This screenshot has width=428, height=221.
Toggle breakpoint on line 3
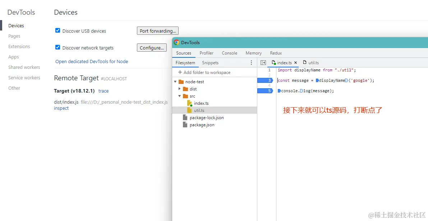pos(265,80)
